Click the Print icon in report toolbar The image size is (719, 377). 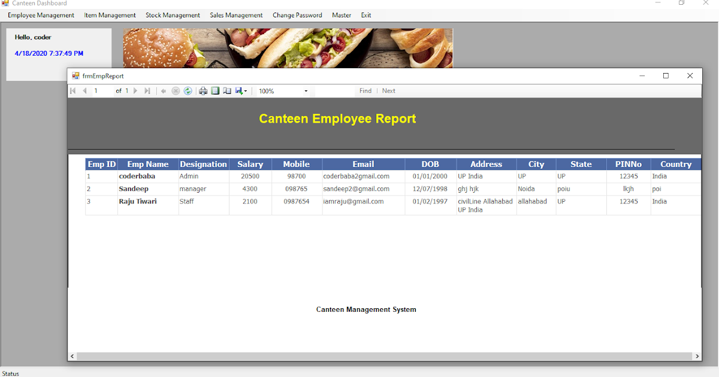point(204,90)
